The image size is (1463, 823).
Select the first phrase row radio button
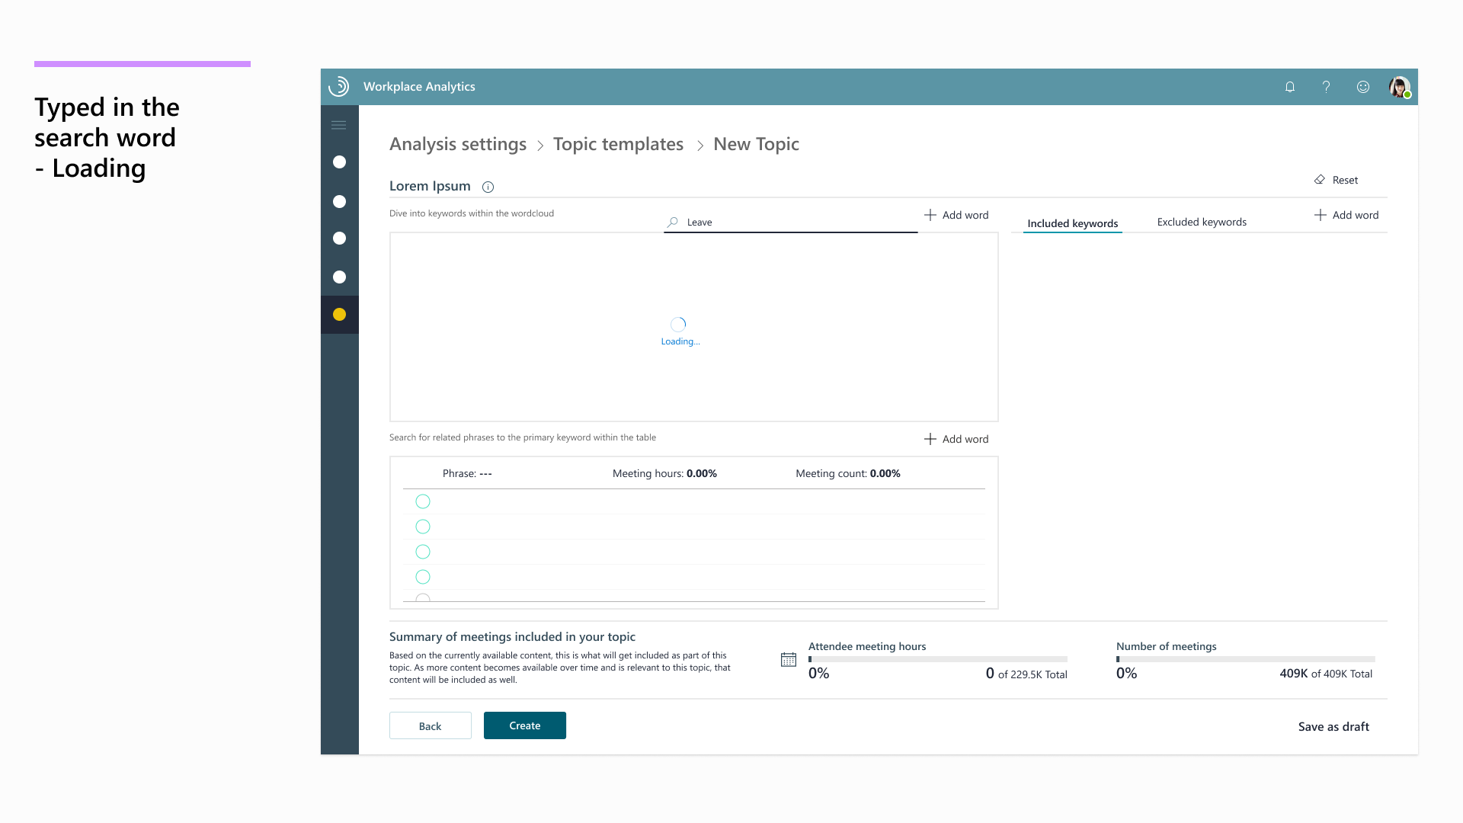pyautogui.click(x=423, y=501)
